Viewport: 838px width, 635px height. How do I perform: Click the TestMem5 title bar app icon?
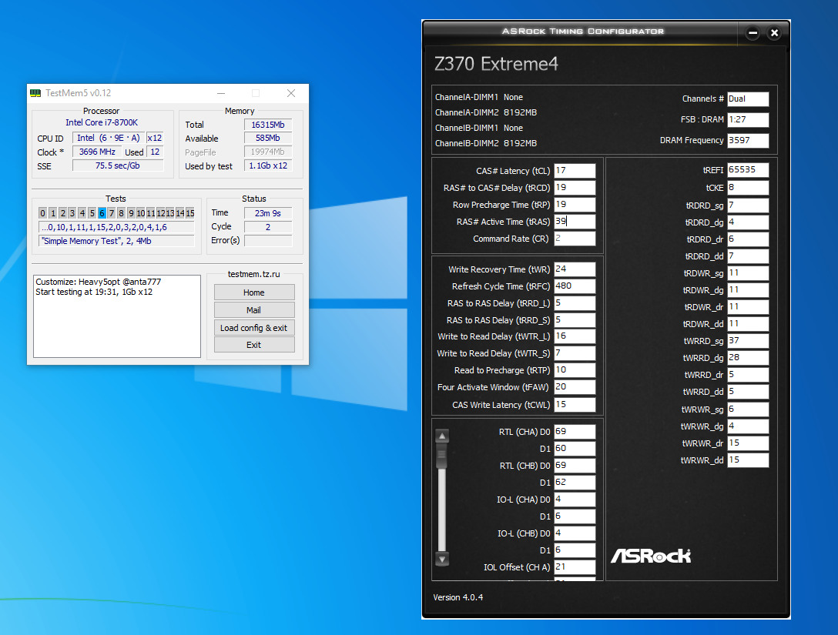tap(35, 93)
